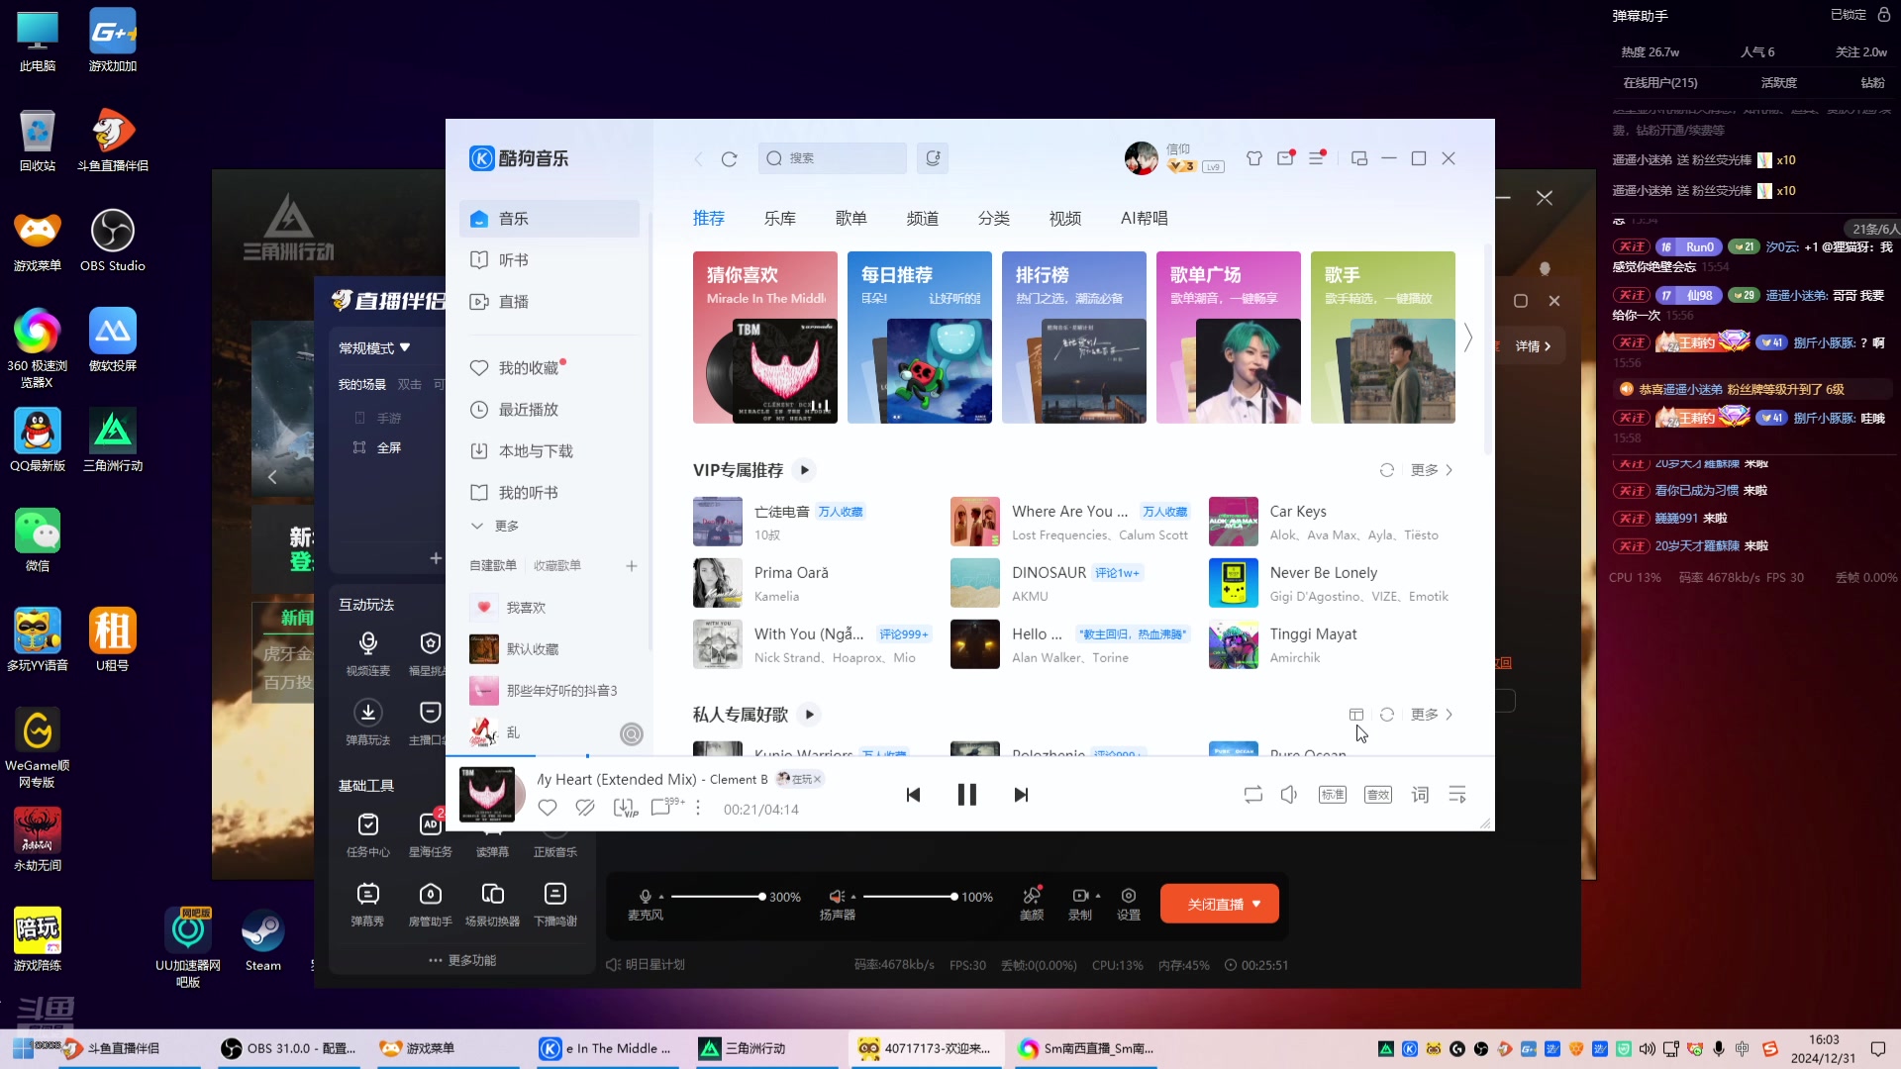Open speaker device dropdown arrow
Image resolution: width=1901 pixels, height=1069 pixels.
coord(853,897)
